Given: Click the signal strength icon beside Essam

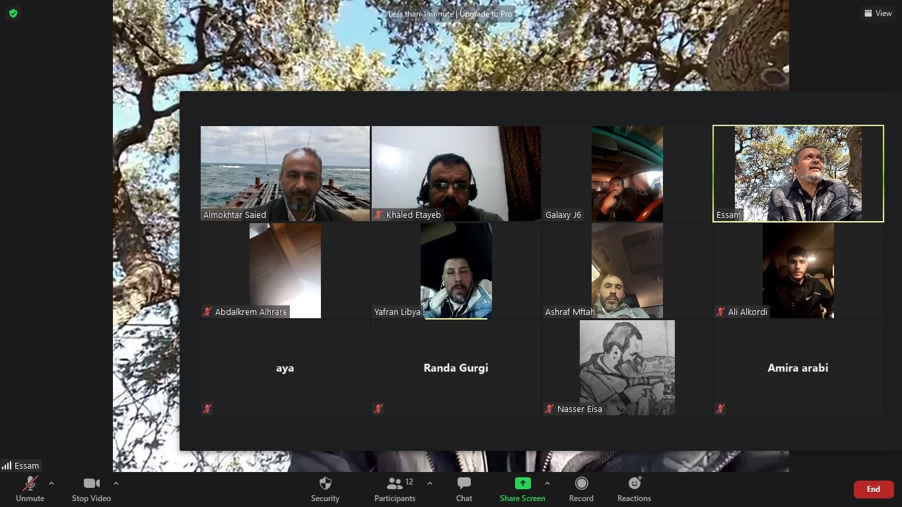Looking at the screenshot, I should tap(7, 465).
